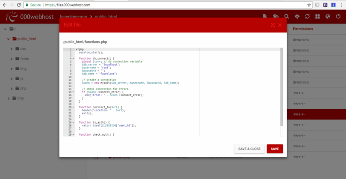Collapse the root '/' folder chevron
This screenshot has height=179, width=346.
point(5,29)
